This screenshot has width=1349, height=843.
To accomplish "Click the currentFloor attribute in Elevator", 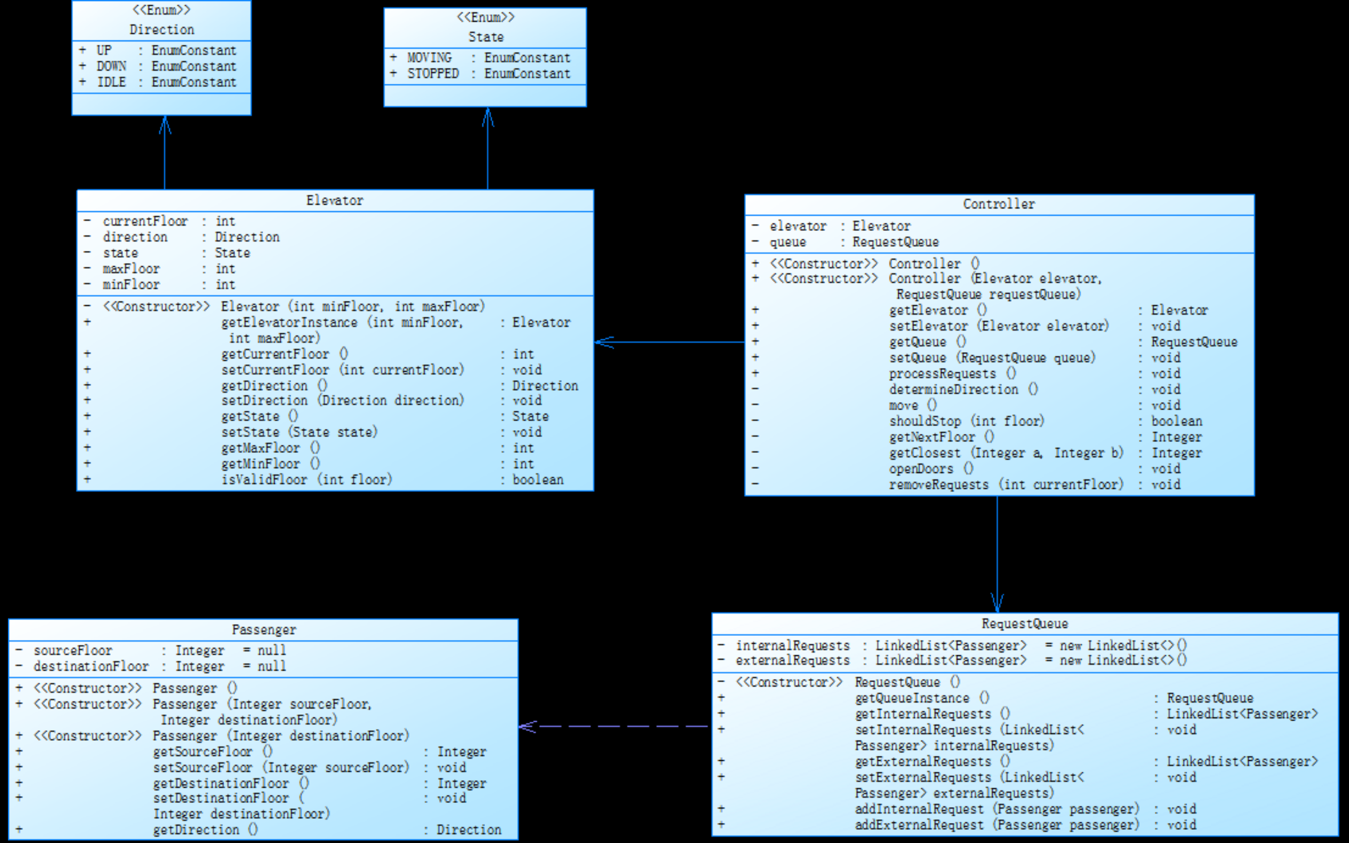I will click(145, 221).
